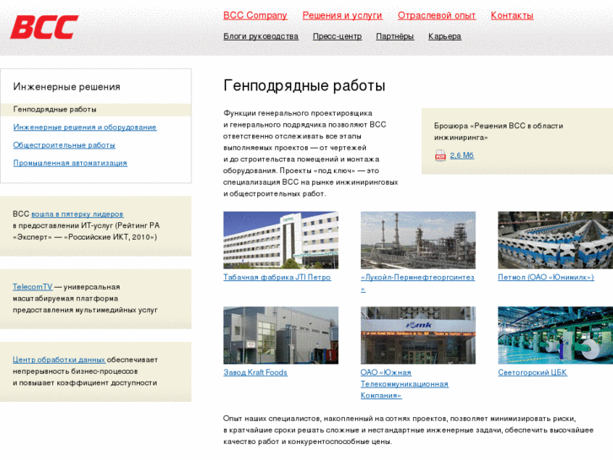Click the Инженерные решения sidebar heading
The width and height of the screenshot is (613, 460).
click(67, 87)
